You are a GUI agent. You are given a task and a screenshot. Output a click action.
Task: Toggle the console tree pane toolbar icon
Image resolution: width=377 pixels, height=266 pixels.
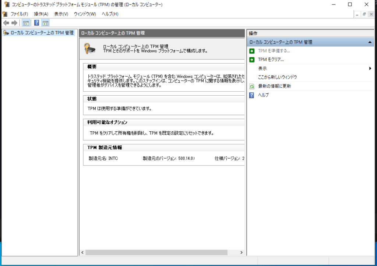(x=26, y=23)
